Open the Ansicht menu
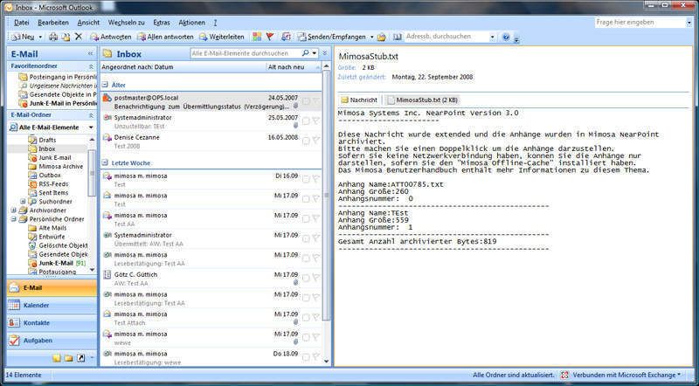 pos(88,23)
